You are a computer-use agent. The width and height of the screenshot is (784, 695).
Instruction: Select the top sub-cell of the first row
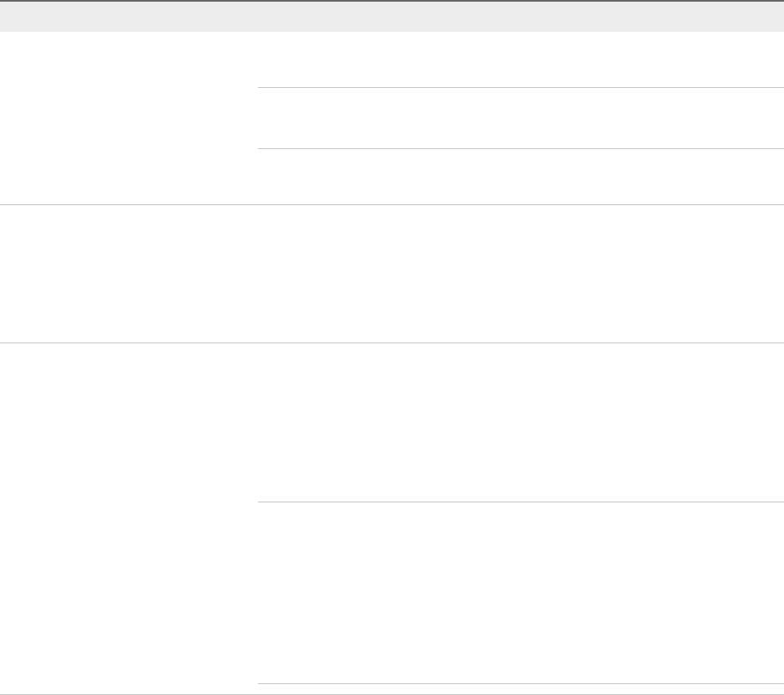pyautogui.click(x=520, y=59)
